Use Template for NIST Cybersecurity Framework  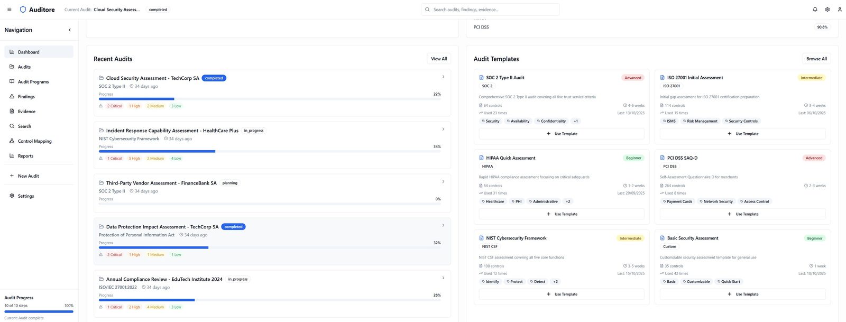coord(562,295)
